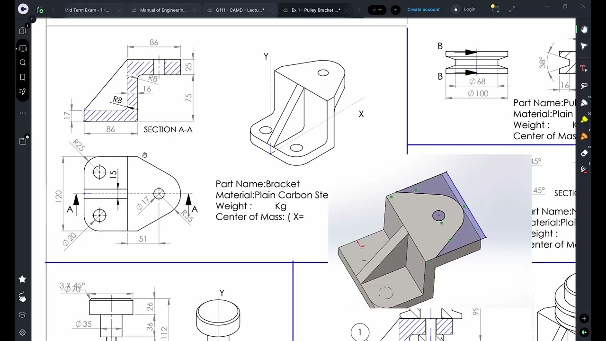Viewport: 606px width, 341px height.
Task: Open the reading view book icon
Action: 22,48
